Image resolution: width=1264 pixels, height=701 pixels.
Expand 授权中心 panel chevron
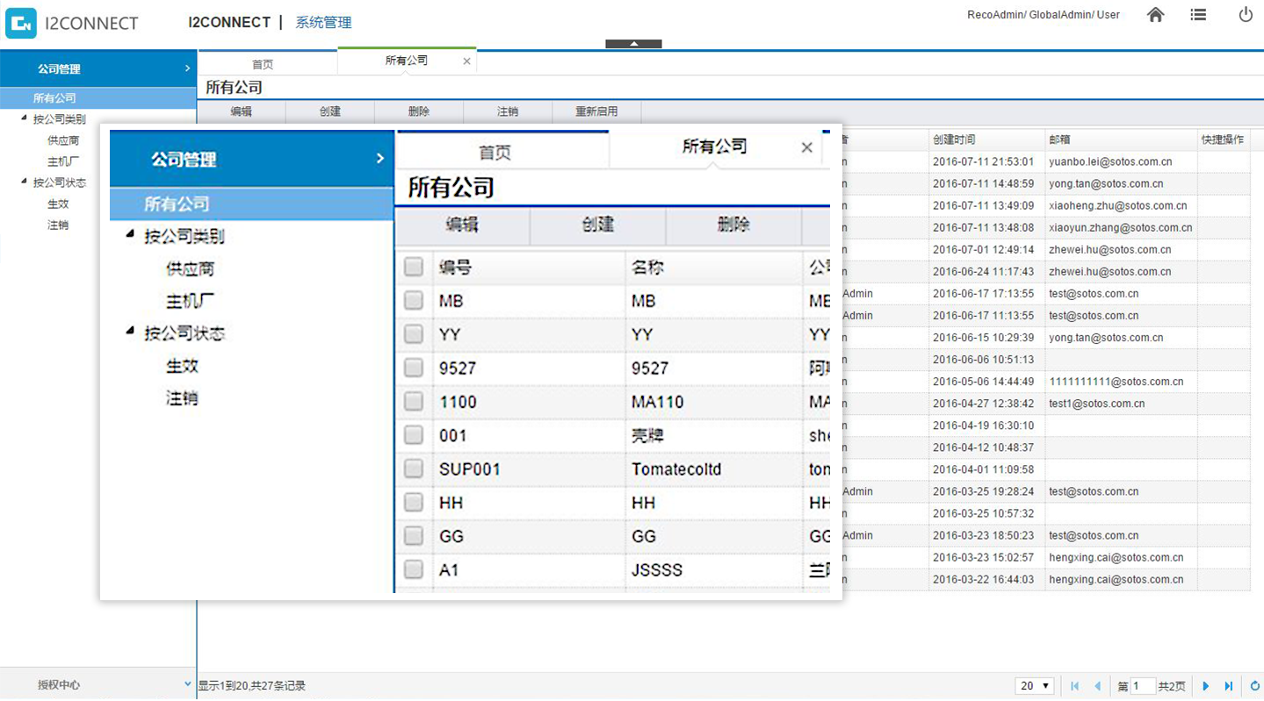(187, 684)
